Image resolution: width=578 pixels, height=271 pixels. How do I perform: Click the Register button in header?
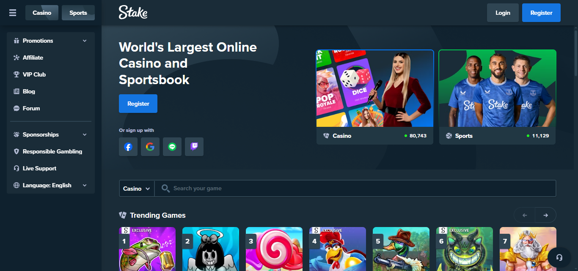[541, 13]
